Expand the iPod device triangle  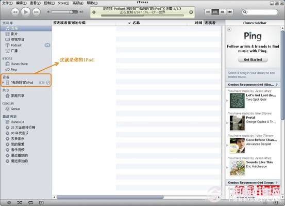(3, 83)
